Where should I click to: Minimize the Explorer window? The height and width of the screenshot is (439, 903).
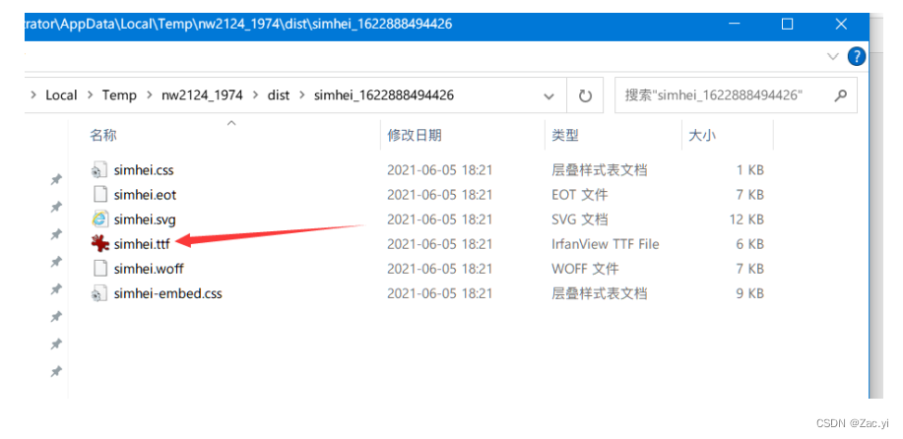pyautogui.click(x=734, y=25)
